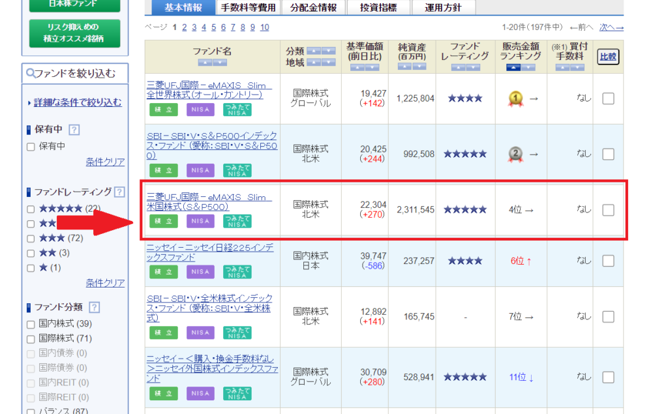Click silver rank 2 medal icon
Image resolution: width=668 pixels, height=414 pixels.
tap(515, 154)
